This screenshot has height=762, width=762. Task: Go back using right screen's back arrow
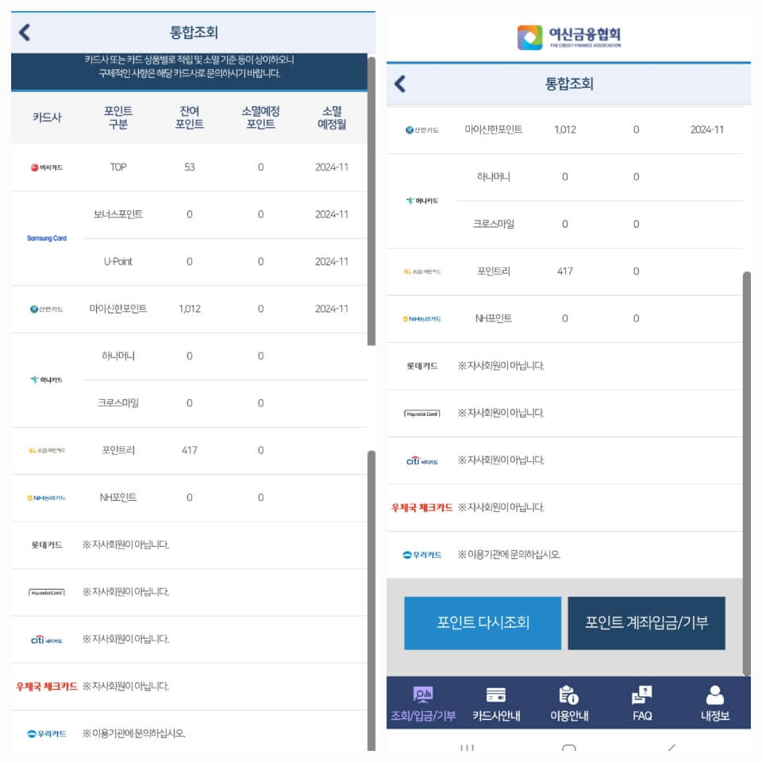pos(400,84)
